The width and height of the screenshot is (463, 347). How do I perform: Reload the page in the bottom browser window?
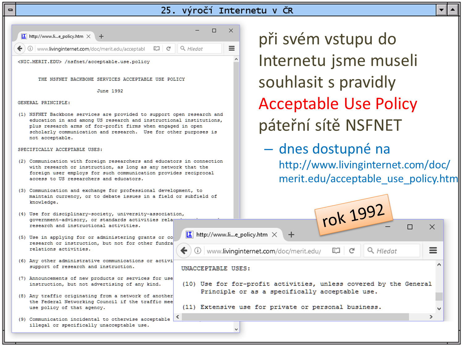pos(352,250)
